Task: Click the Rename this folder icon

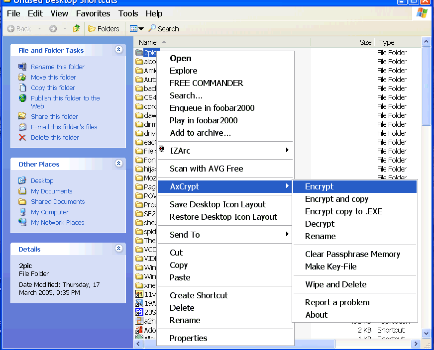Action: tap(22, 67)
